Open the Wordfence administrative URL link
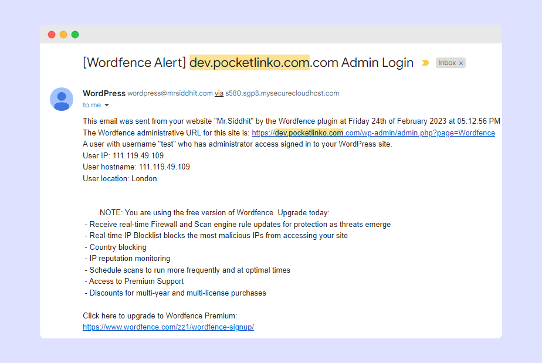542x363 pixels. click(x=373, y=133)
